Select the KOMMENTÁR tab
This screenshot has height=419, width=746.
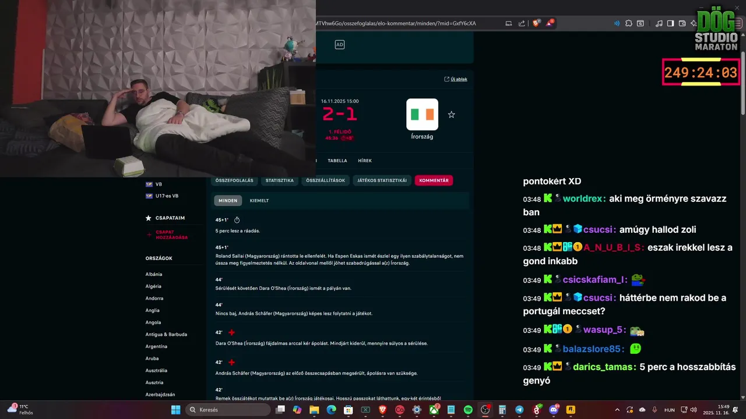(x=434, y=180)
